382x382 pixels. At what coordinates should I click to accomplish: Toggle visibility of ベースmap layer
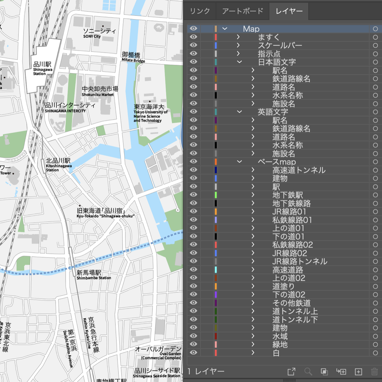pos(193,162)
